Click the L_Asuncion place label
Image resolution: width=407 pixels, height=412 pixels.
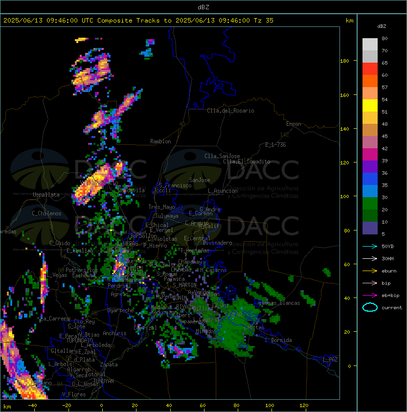coord(223,191)
